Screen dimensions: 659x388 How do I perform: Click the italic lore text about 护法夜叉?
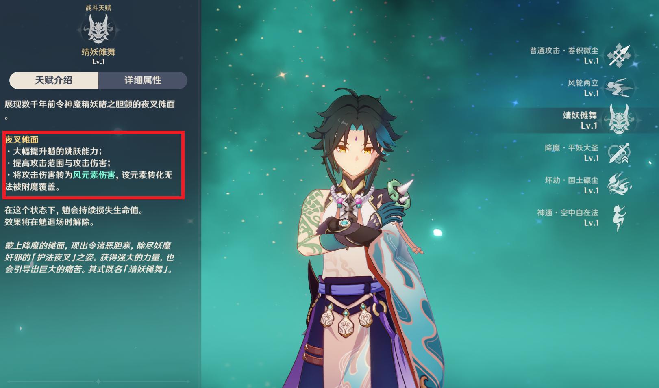[89, 258]
